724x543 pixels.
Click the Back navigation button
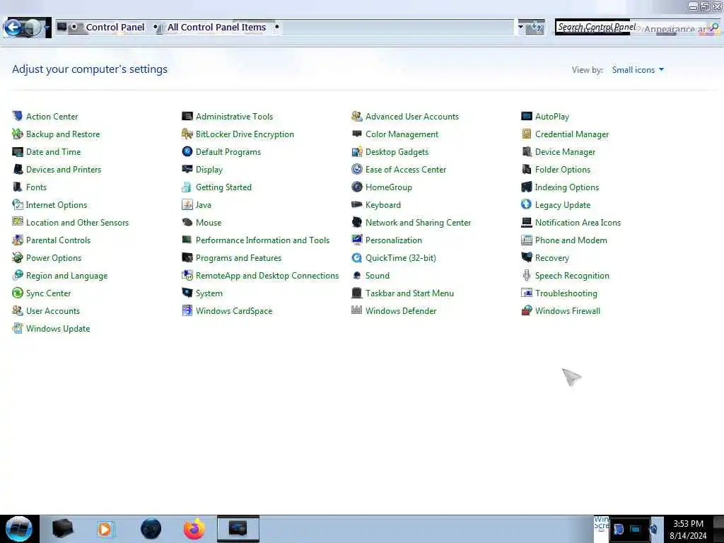13,28
